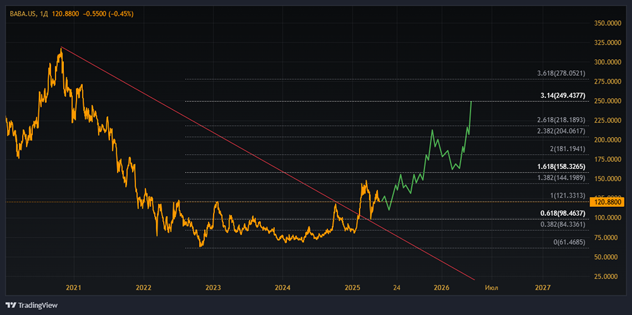
Task: Select the 2.618(218.1893) Fibonacci level label
Action: coord(561,120)
